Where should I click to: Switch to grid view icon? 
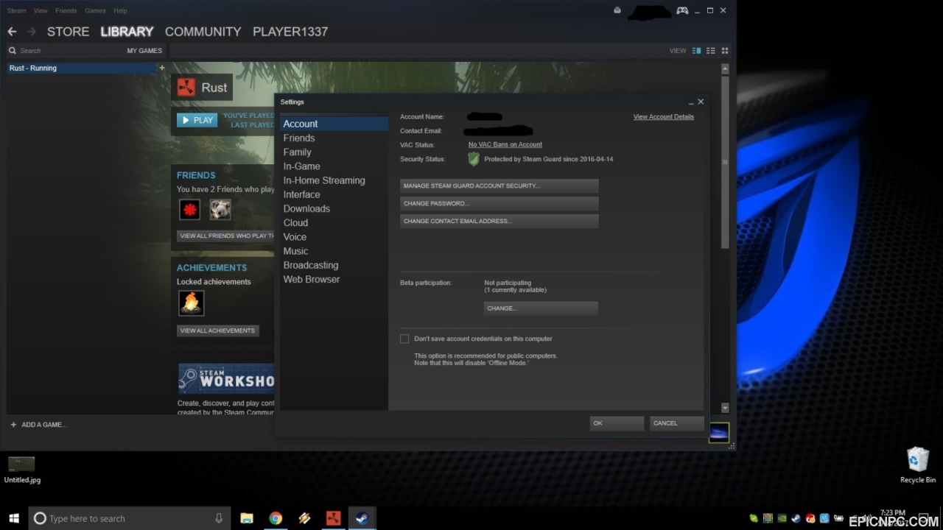pyautogui.click(x=725, y=51)
